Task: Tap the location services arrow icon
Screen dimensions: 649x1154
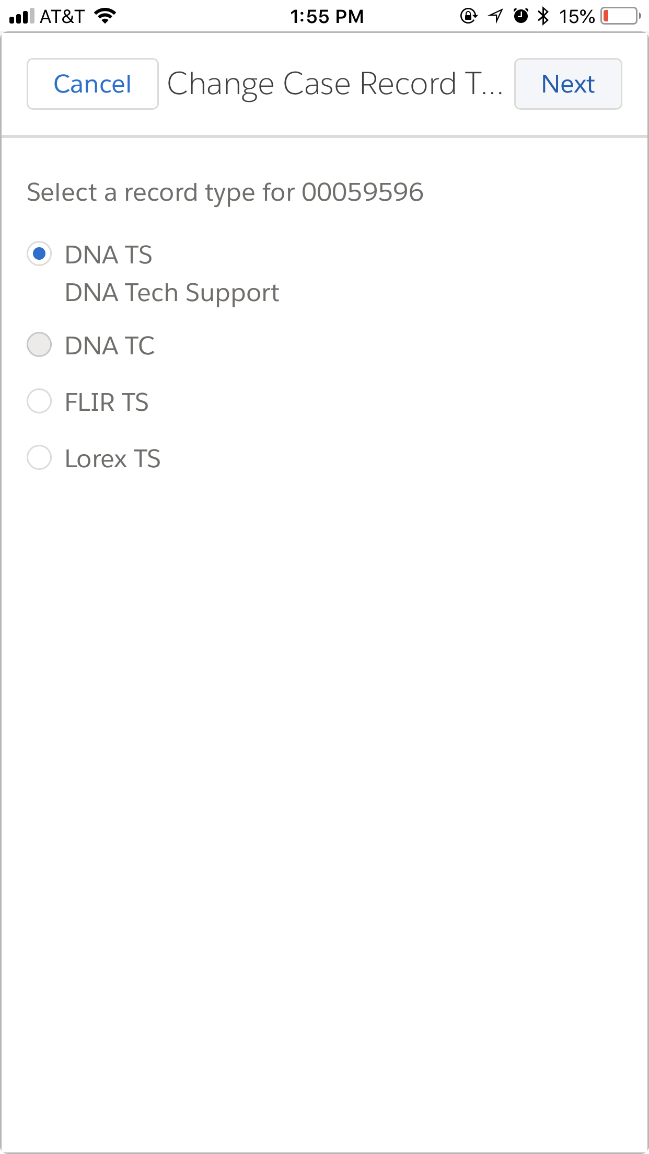Action: tap(495, 16)
